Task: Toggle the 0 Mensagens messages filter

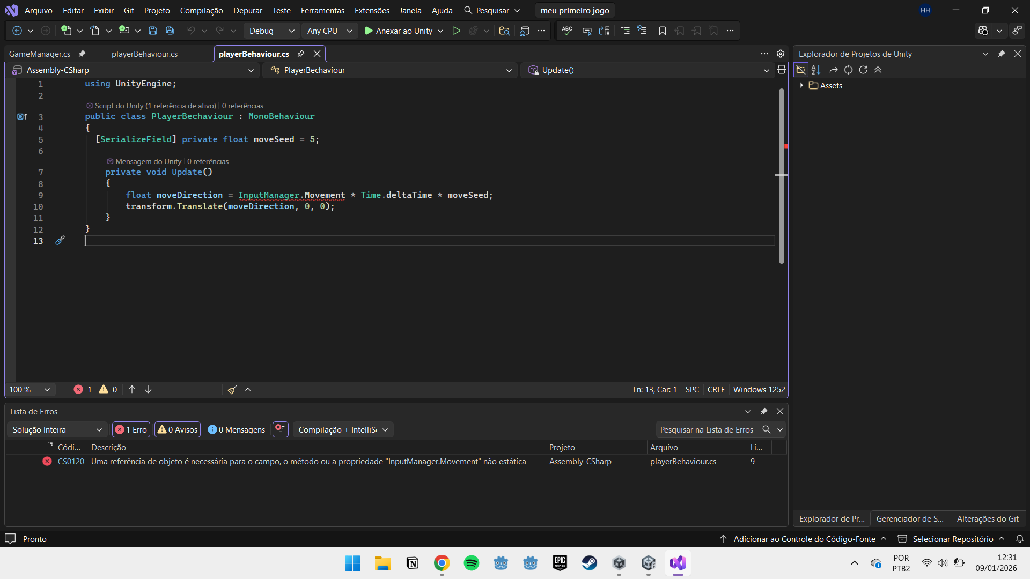Action: click(237, 429)
